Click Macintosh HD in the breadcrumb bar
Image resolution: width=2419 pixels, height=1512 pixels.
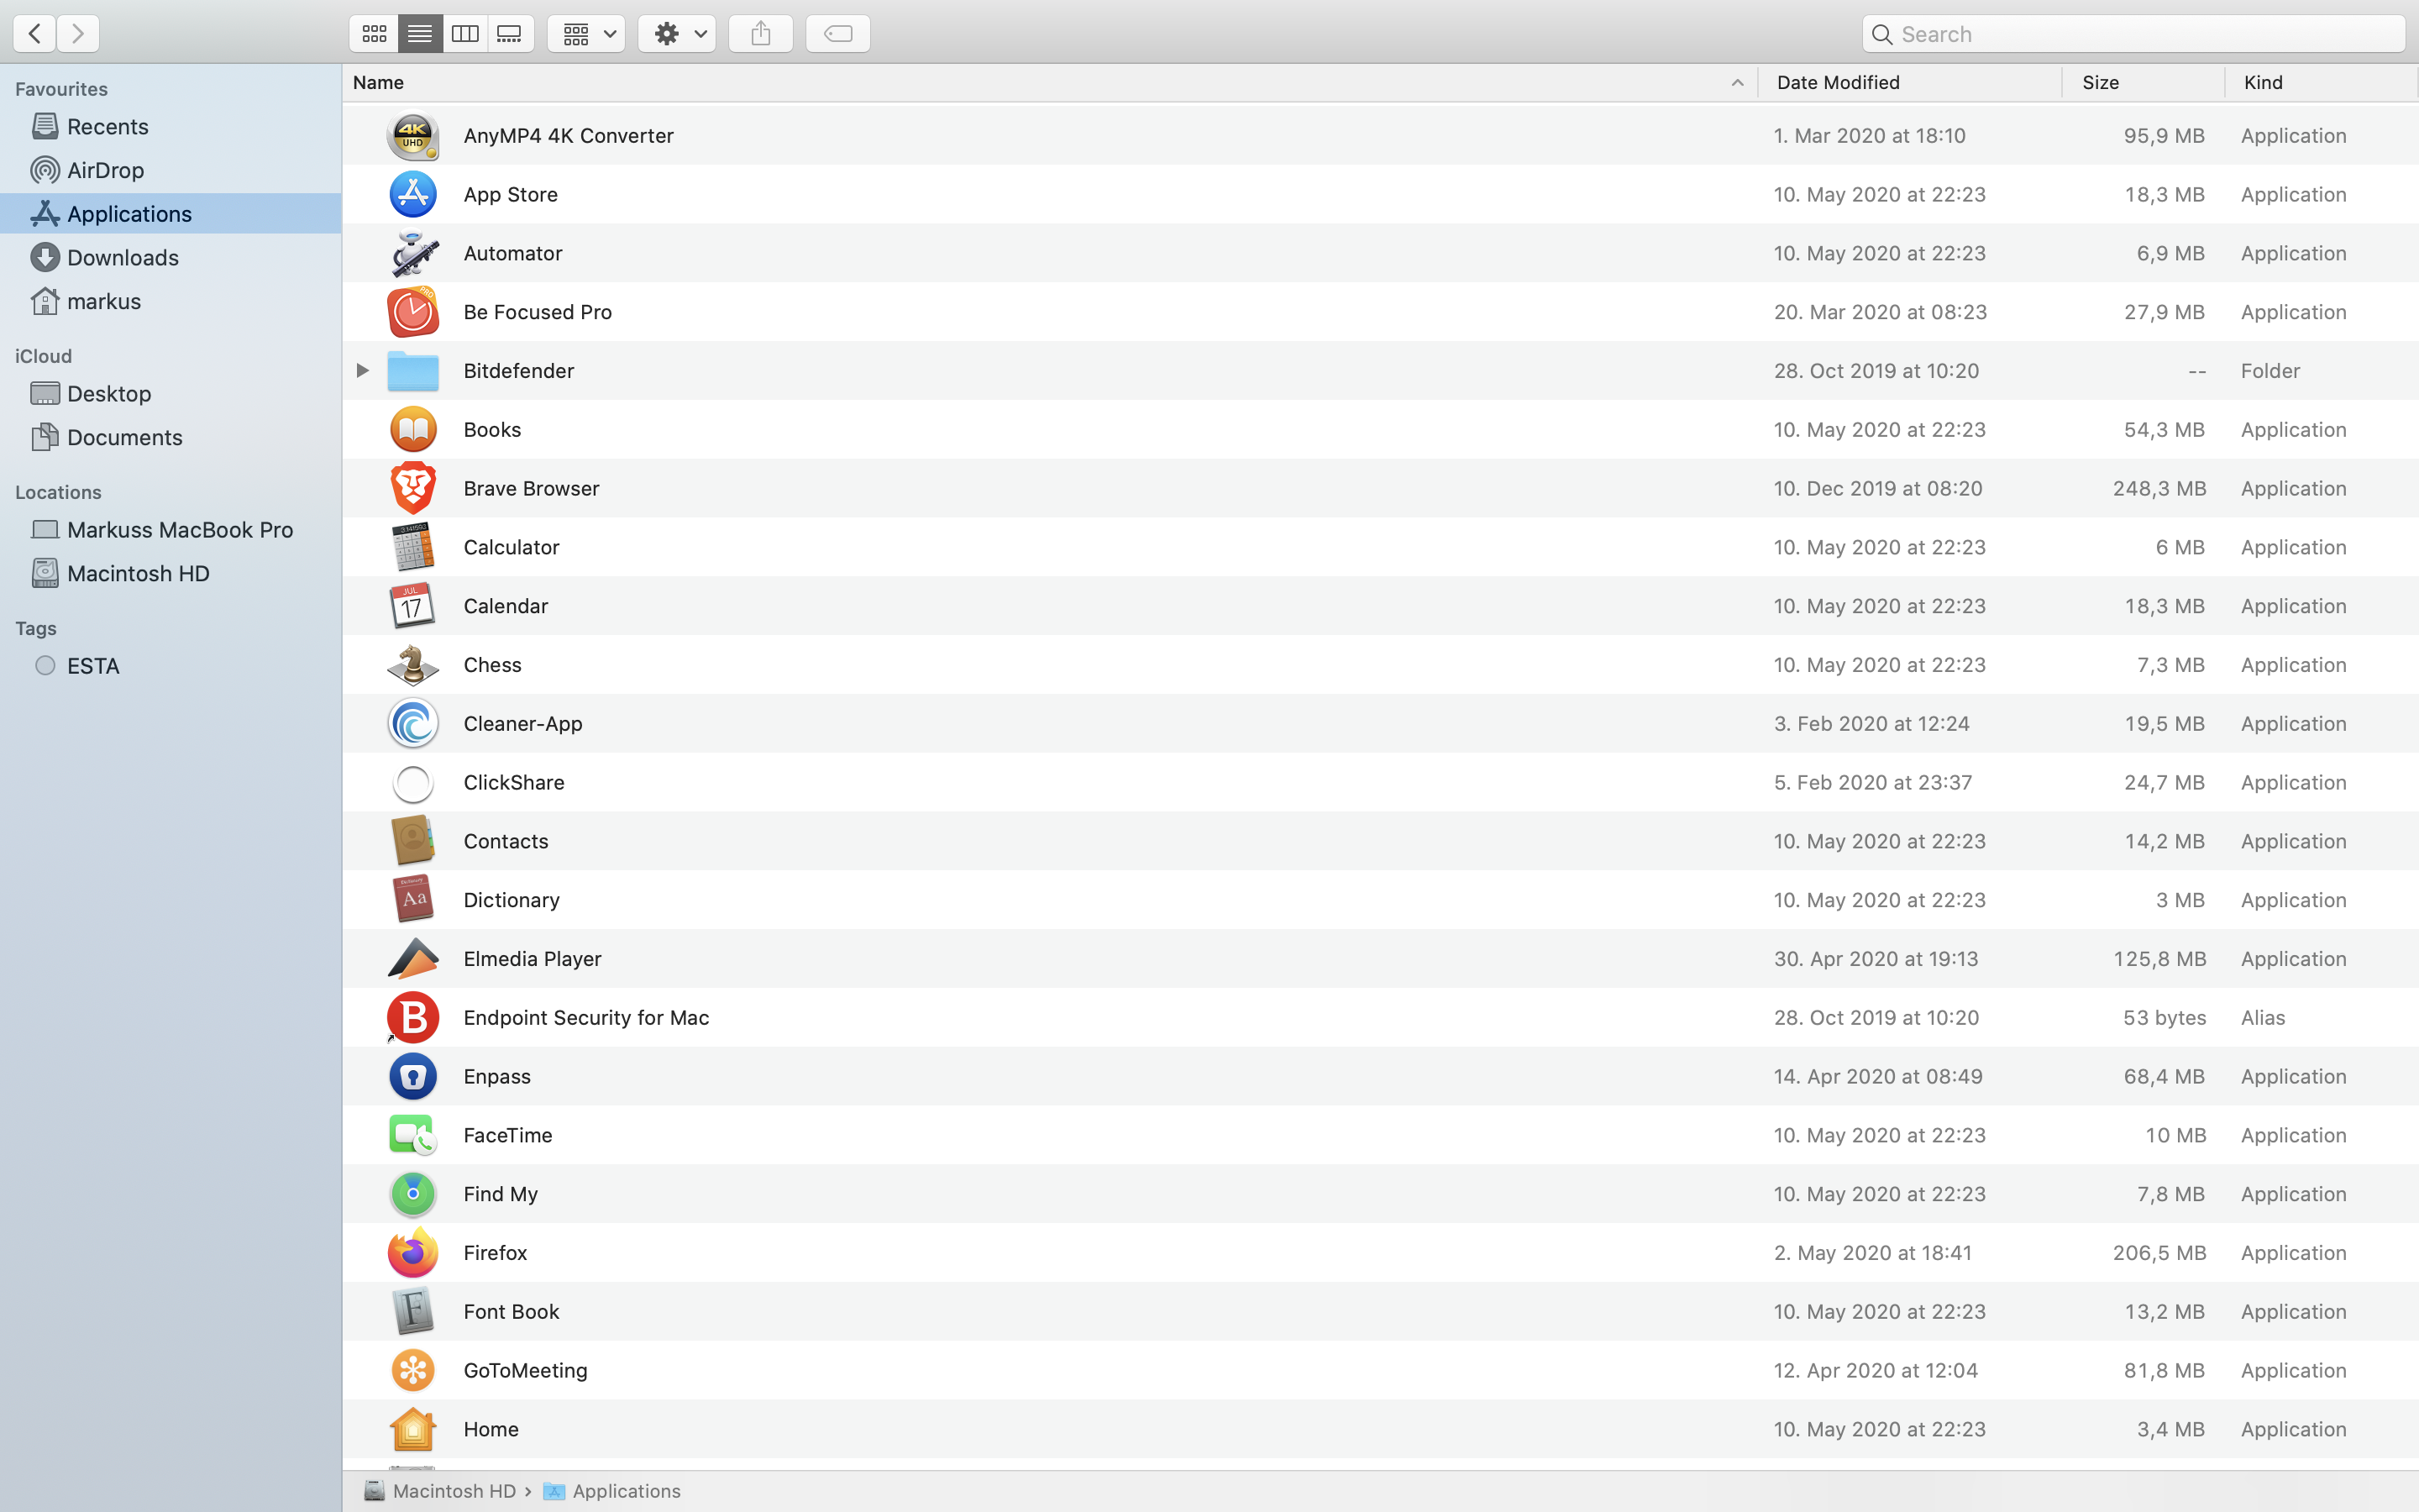point(454,1490)
